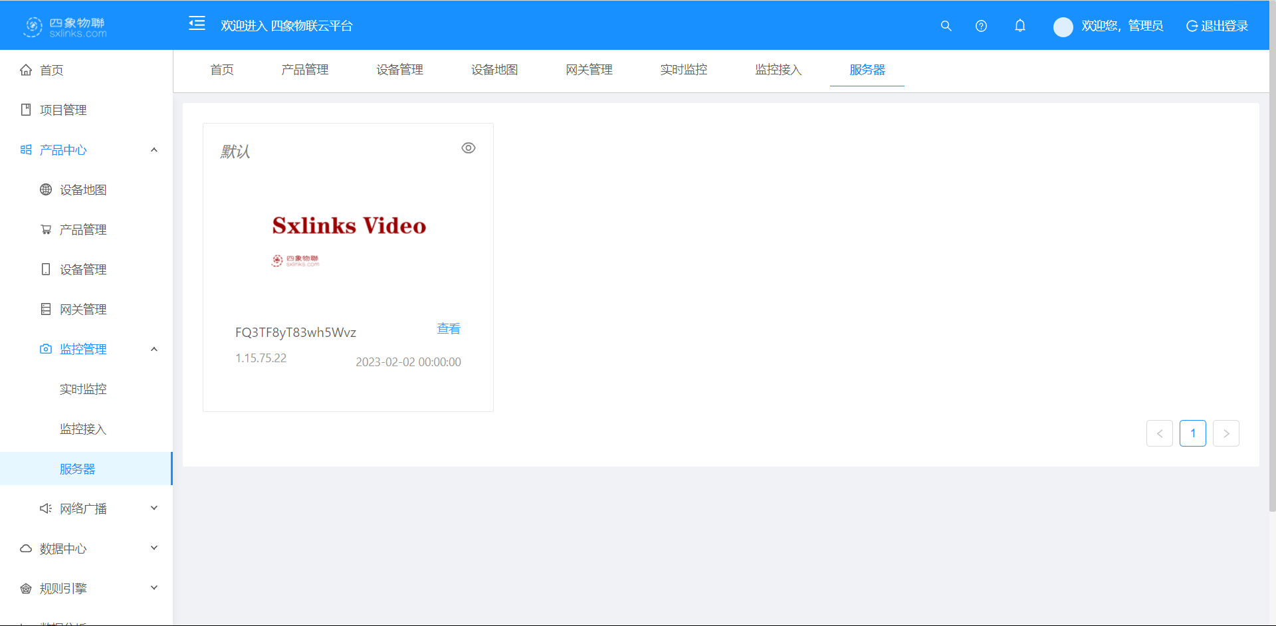
Task: Switch to the 设备管理 tab
Action: tap(399, 70)
